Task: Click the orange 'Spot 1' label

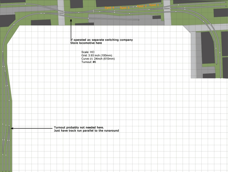Action: click(154, 5)
